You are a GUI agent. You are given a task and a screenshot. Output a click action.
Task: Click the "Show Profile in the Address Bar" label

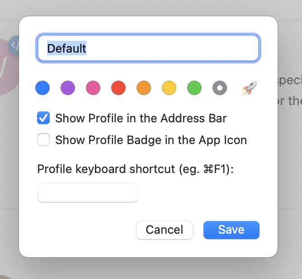coord(141,119)
